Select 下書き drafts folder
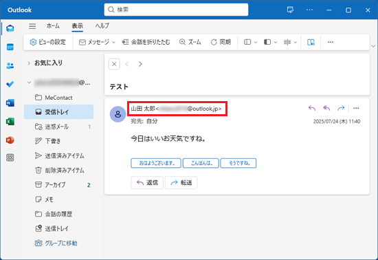This screenshot has width=378, height=260. [58, 141]
